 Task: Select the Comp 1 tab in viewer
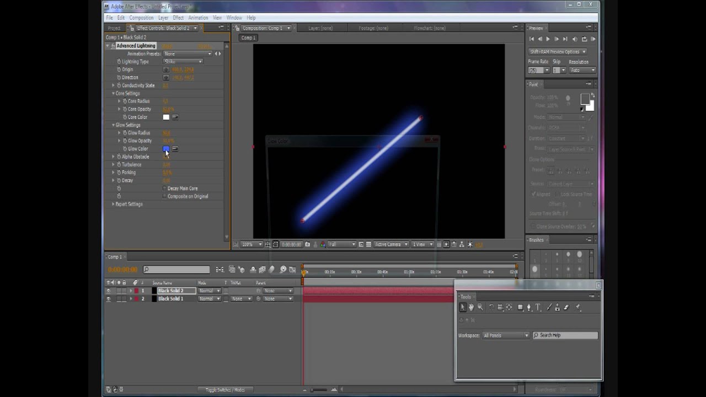[248, 37]
